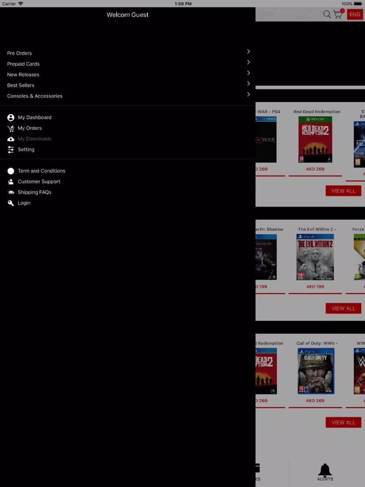Click the Login key icon

coord(11,203)
